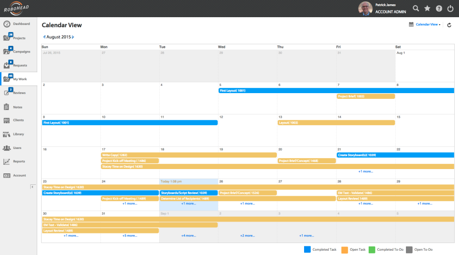Refresh the calendar with the reload icon
This screenshot has width=459, height=255.
click(x=449, y=25)
